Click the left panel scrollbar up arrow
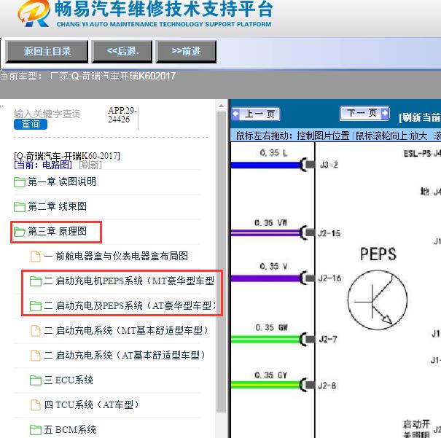 coord(222,106)
